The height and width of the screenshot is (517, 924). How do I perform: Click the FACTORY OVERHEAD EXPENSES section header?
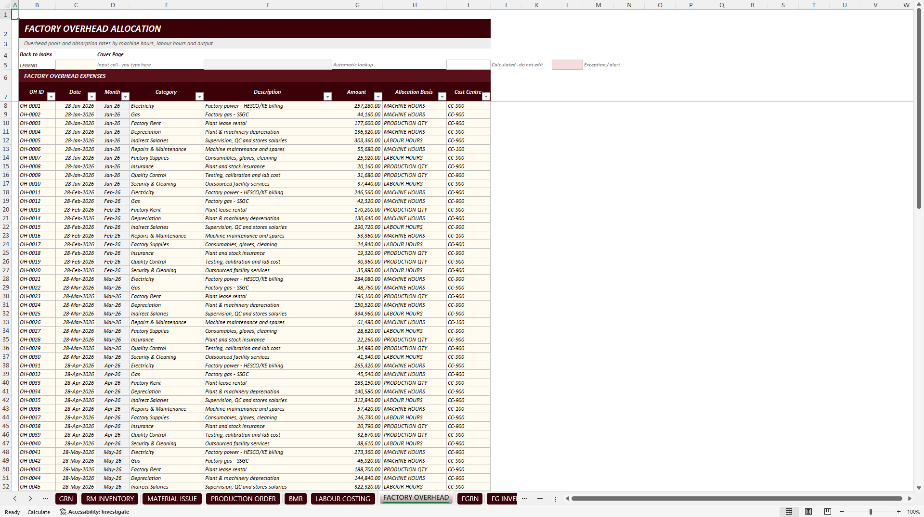(x=65, y=76)
